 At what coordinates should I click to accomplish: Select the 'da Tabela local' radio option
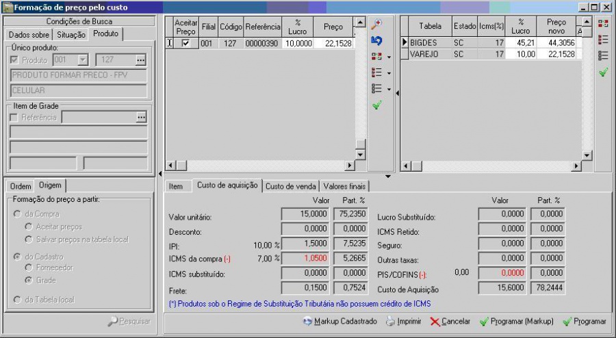tap(16, 299)
